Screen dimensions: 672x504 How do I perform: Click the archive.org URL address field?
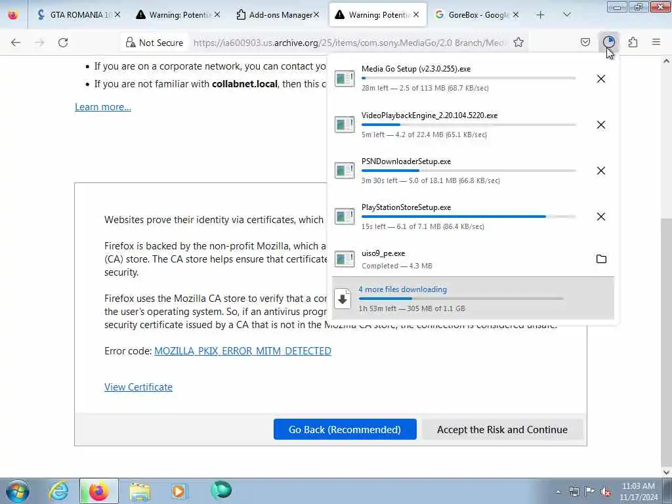pyautogui.click(x=349, y=43)
